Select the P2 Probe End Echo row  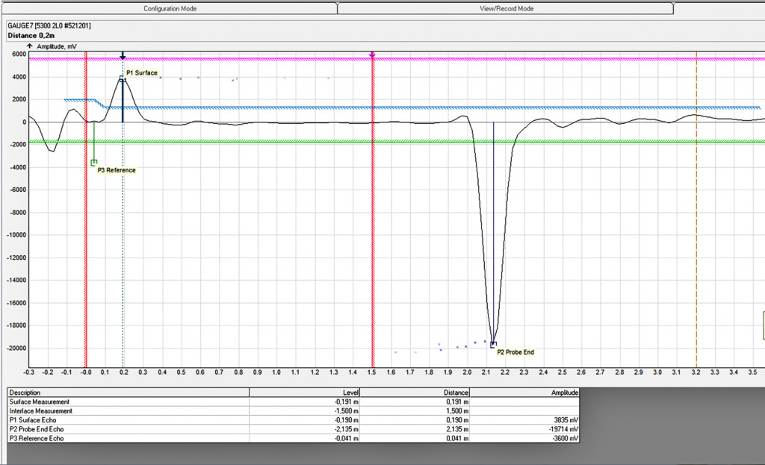click(293, 429)
